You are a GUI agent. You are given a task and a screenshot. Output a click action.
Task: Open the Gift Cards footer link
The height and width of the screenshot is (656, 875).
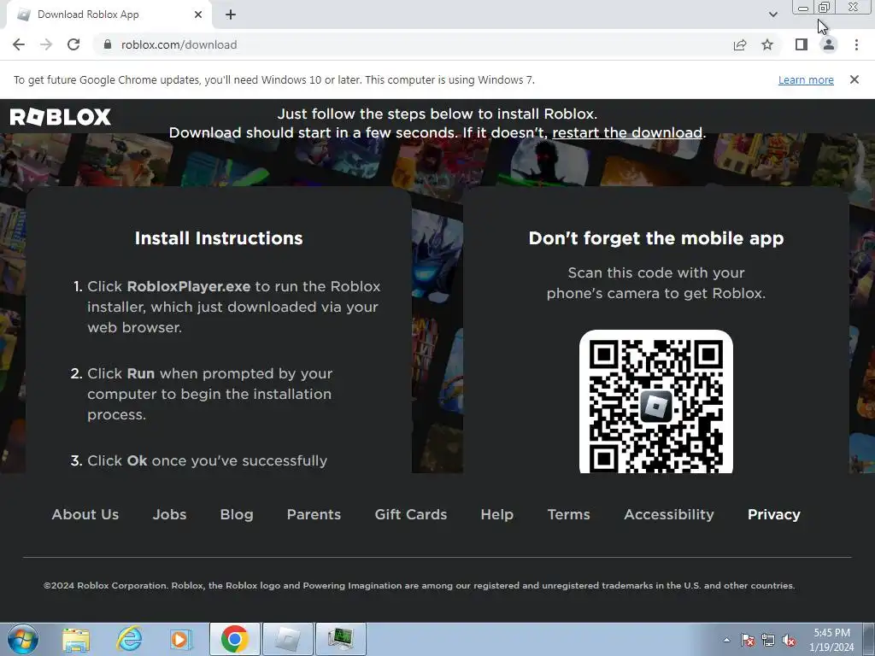click(x=411, y=514)
